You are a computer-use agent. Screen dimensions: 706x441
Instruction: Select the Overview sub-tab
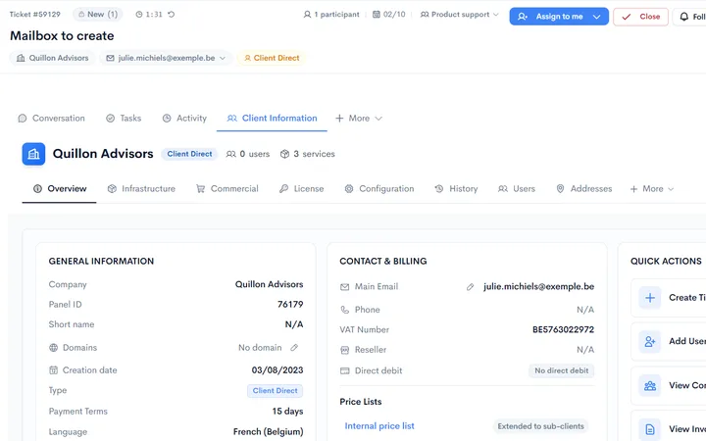[60, 189]
